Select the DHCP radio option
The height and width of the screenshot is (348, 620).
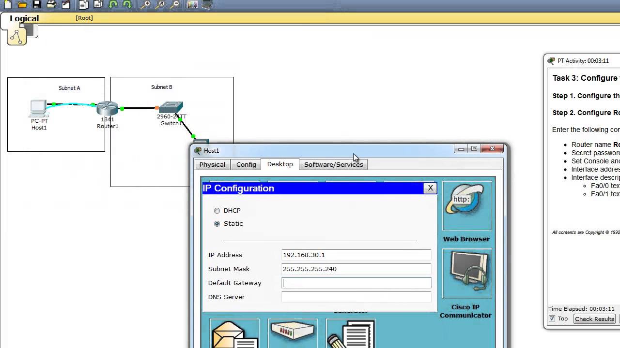coord(217,211)
